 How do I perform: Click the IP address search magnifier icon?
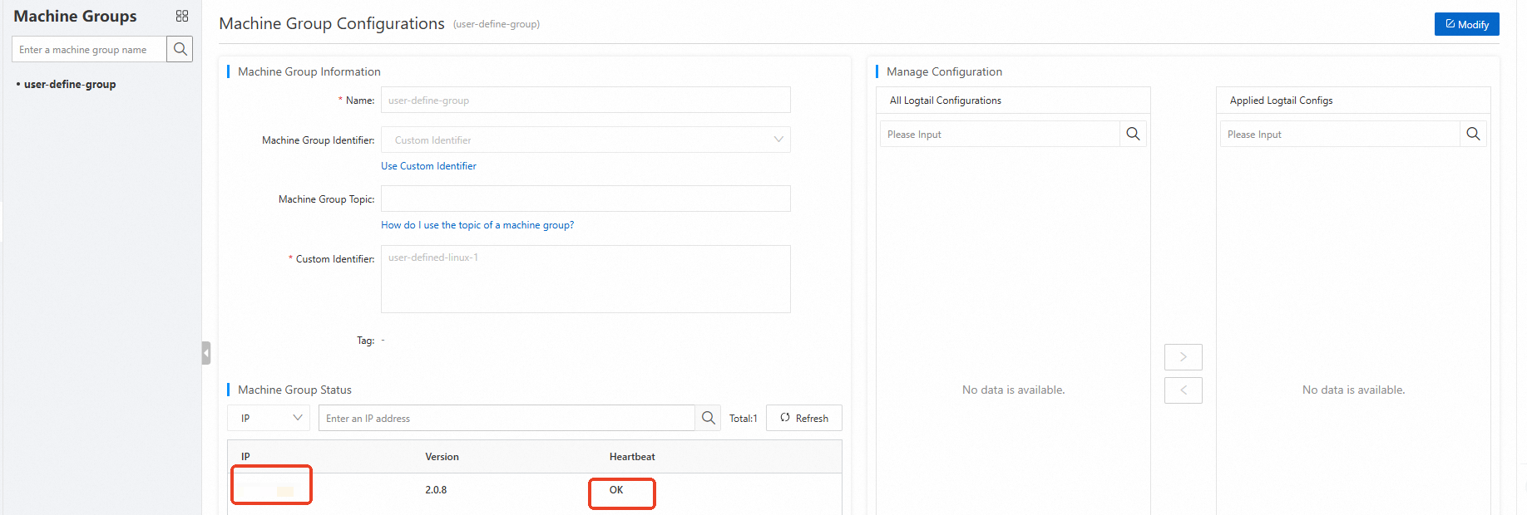point(708,418)
